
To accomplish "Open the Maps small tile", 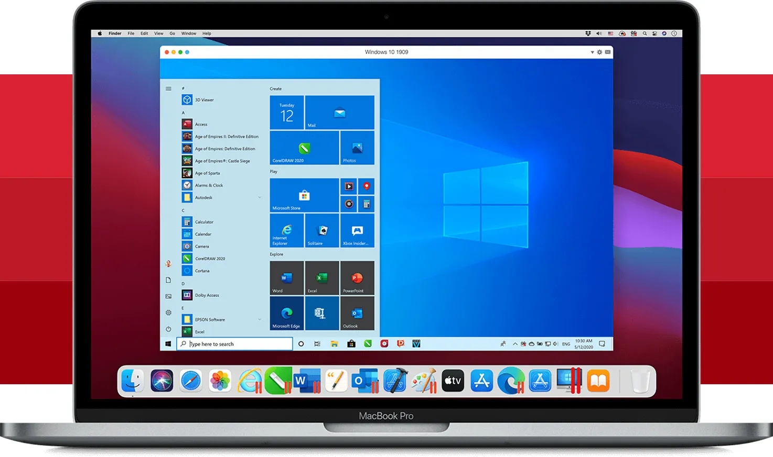I will point(366,186).
